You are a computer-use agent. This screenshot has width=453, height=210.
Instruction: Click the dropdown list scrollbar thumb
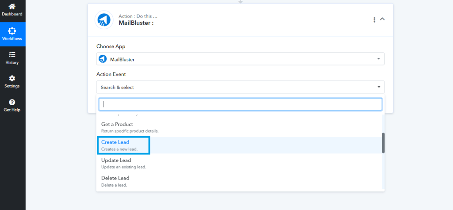pos(384,143)
